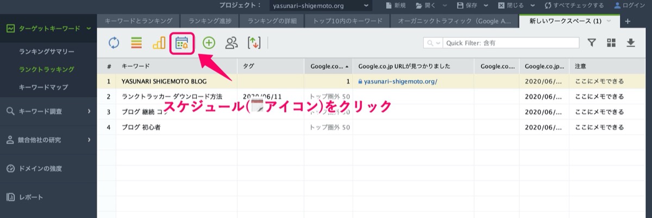Click the refresh rankings icon in toolbar

(x=114, y=43)
